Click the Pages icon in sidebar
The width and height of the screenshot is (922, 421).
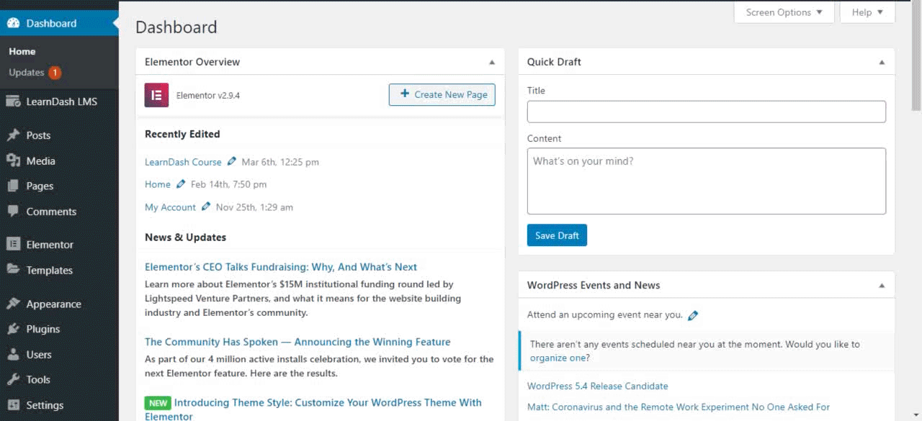[x=13, y=186]
